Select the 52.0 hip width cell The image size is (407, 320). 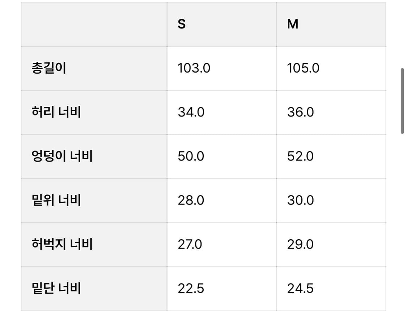coord(331,156)
